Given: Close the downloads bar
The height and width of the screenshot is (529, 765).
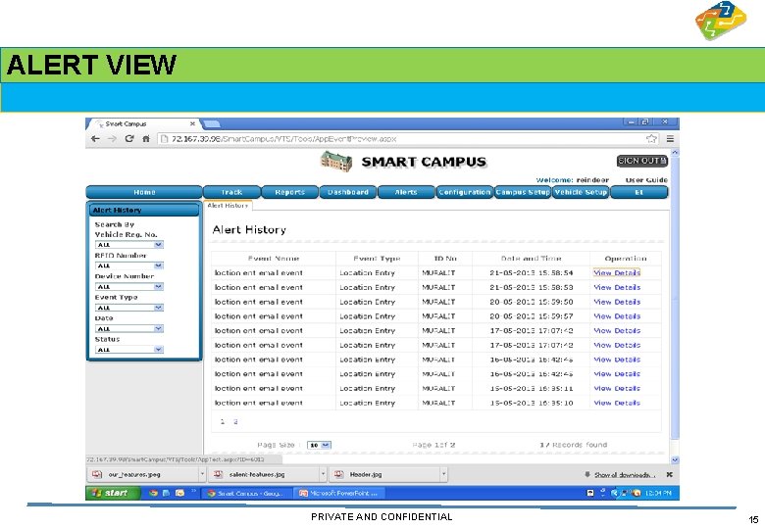Looking at the screenshot, I should pyautogui.click(x=669, y=474).
